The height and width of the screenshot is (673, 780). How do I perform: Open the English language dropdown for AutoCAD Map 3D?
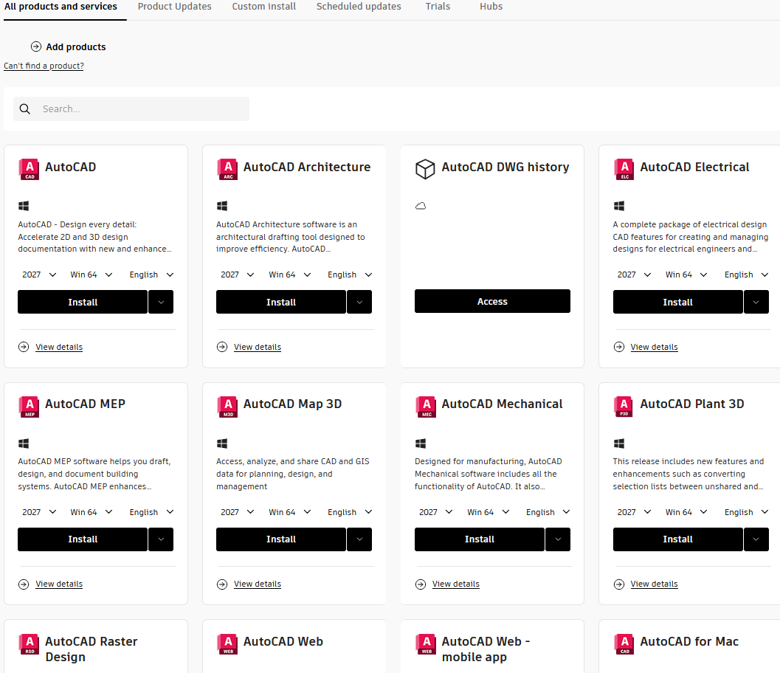tap(350, 512)
